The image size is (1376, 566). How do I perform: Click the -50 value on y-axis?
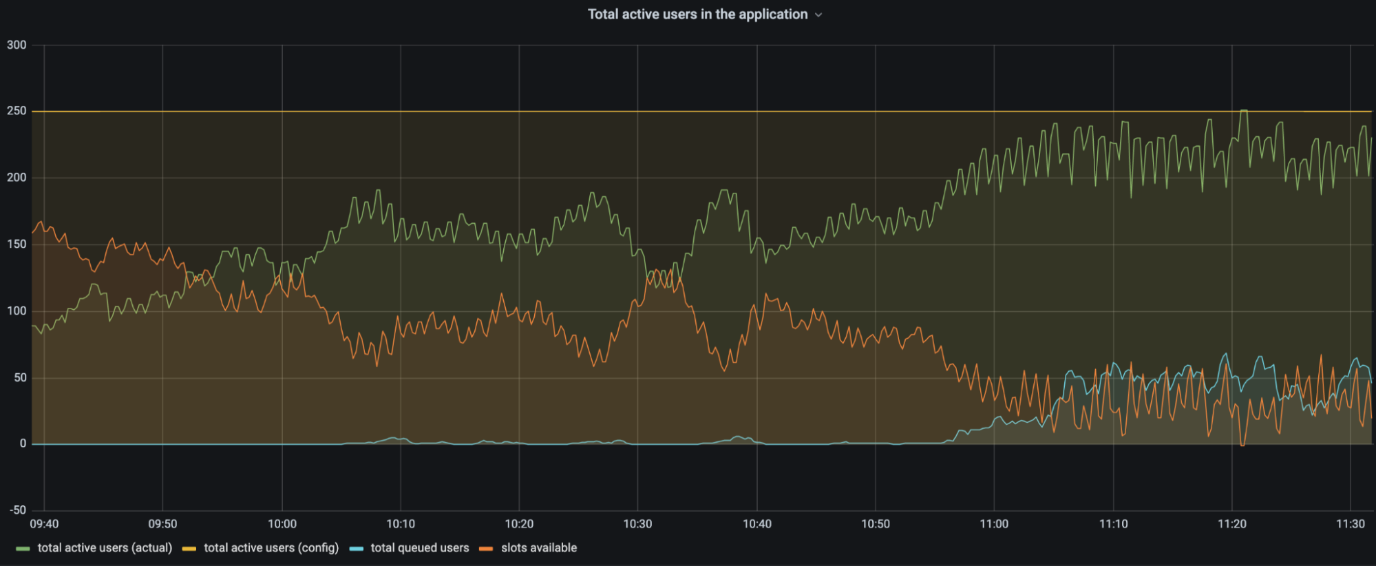(x=18, y=510)
